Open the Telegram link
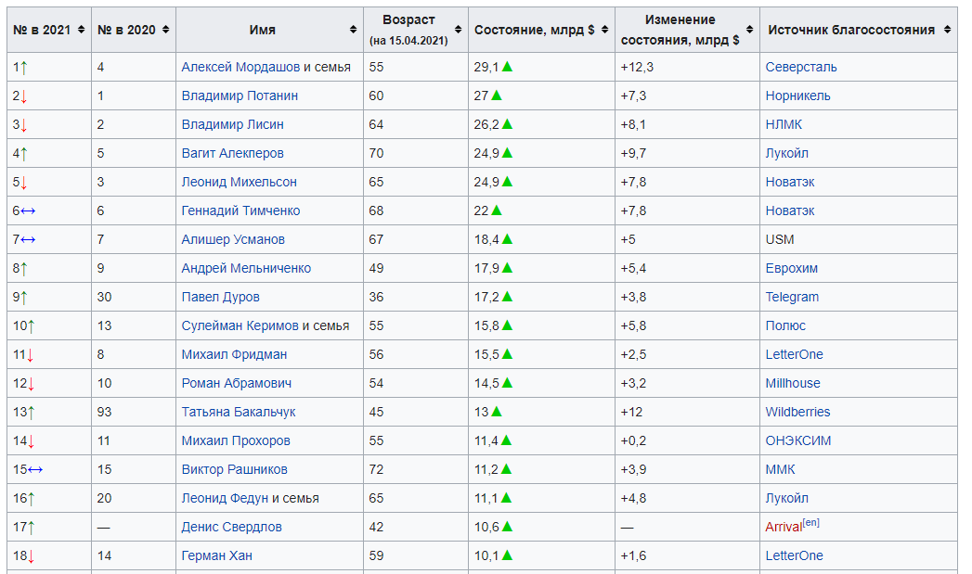 pyautogui.click(x=792, y=297)
